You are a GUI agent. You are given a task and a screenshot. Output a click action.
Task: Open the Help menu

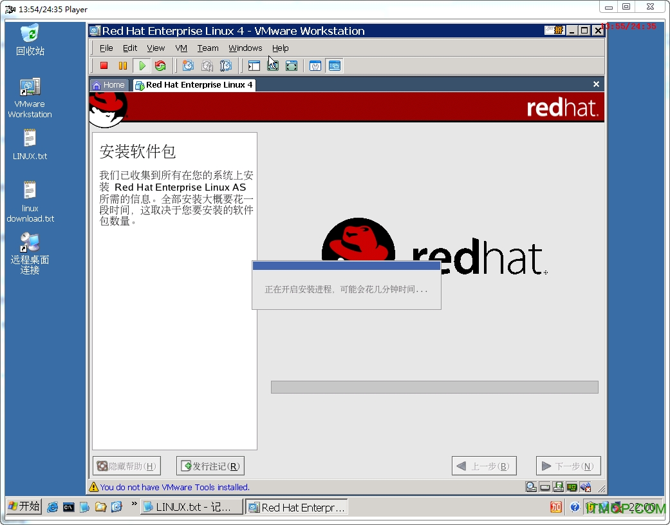281,48
